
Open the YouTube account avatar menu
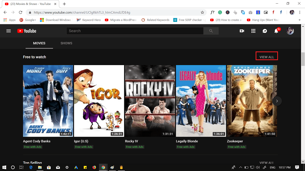(x=290, y=31)
